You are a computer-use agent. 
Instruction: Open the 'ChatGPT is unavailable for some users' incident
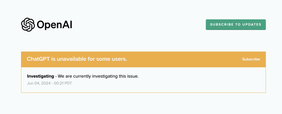(x=77, y=59)
